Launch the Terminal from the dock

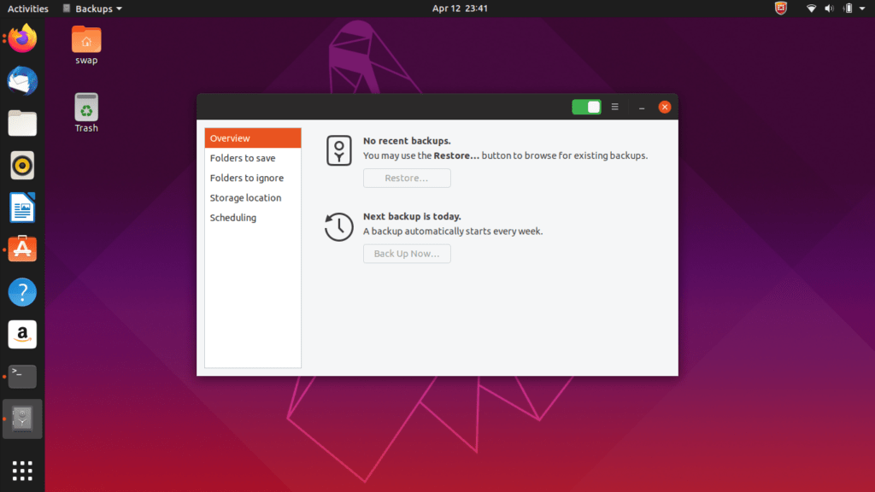click(x=21, y=376)
